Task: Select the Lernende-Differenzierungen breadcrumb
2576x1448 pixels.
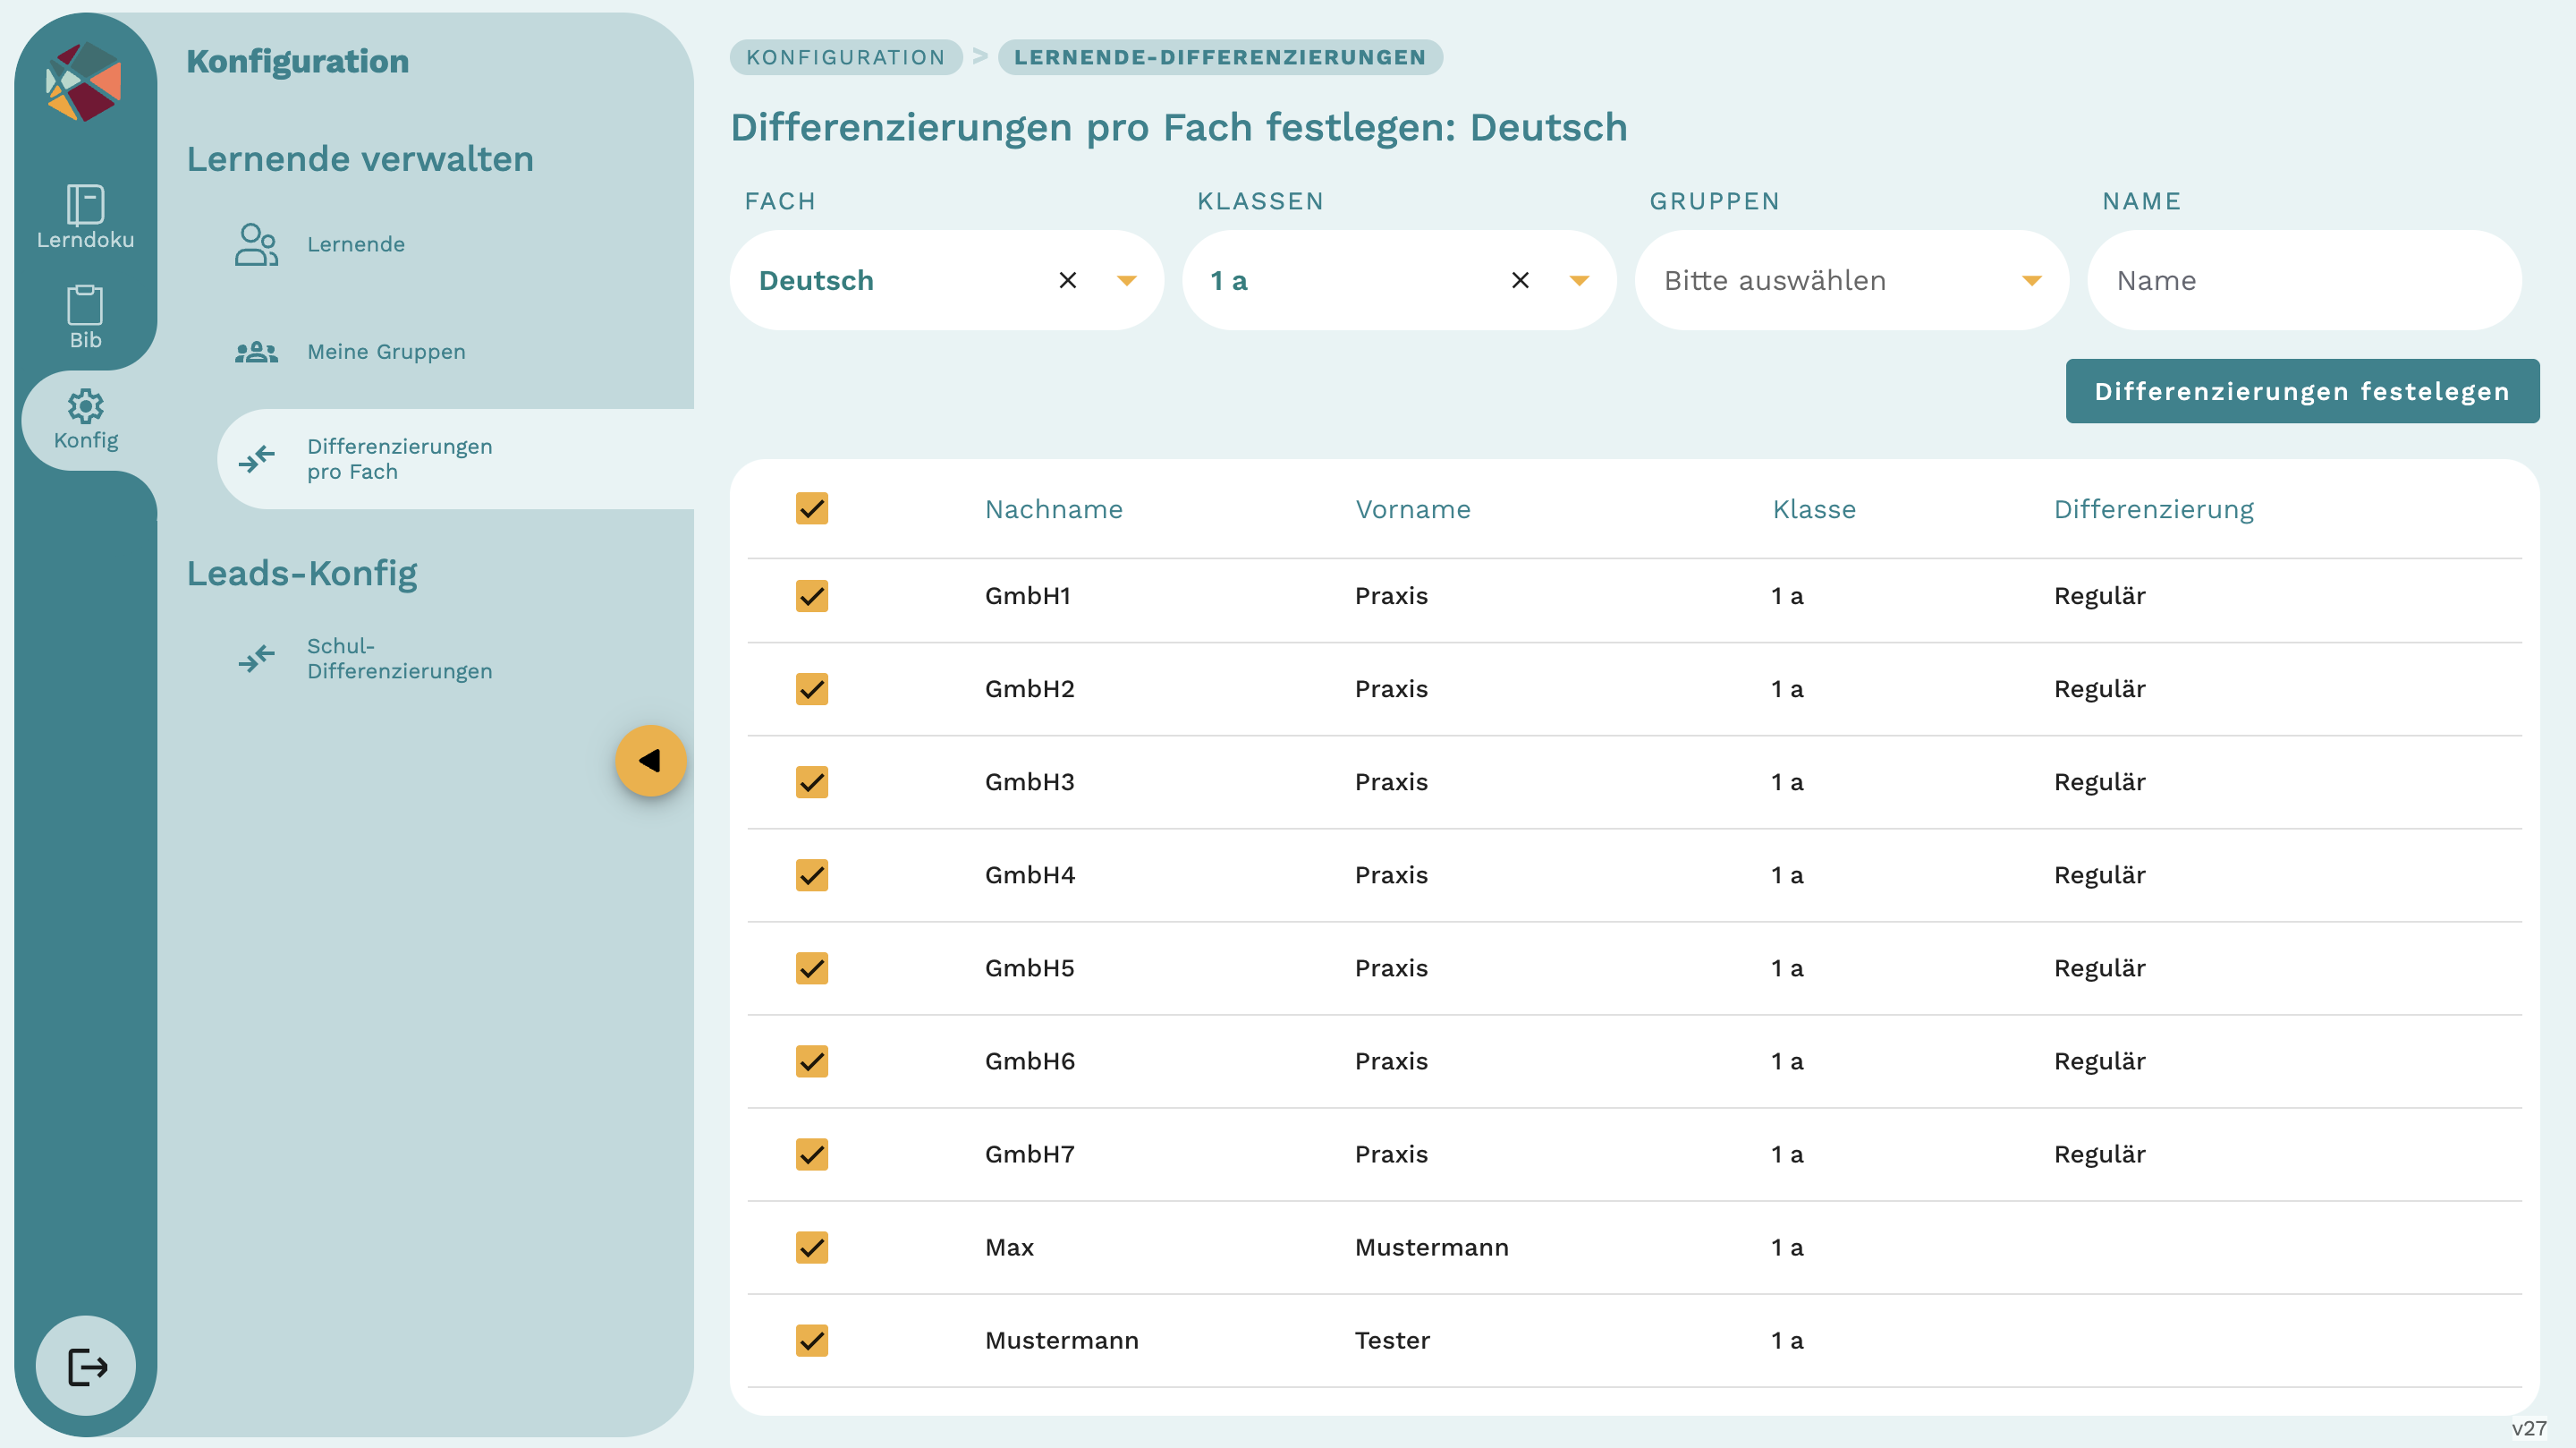Action: pyautogui.click(x=1219, y=57)
